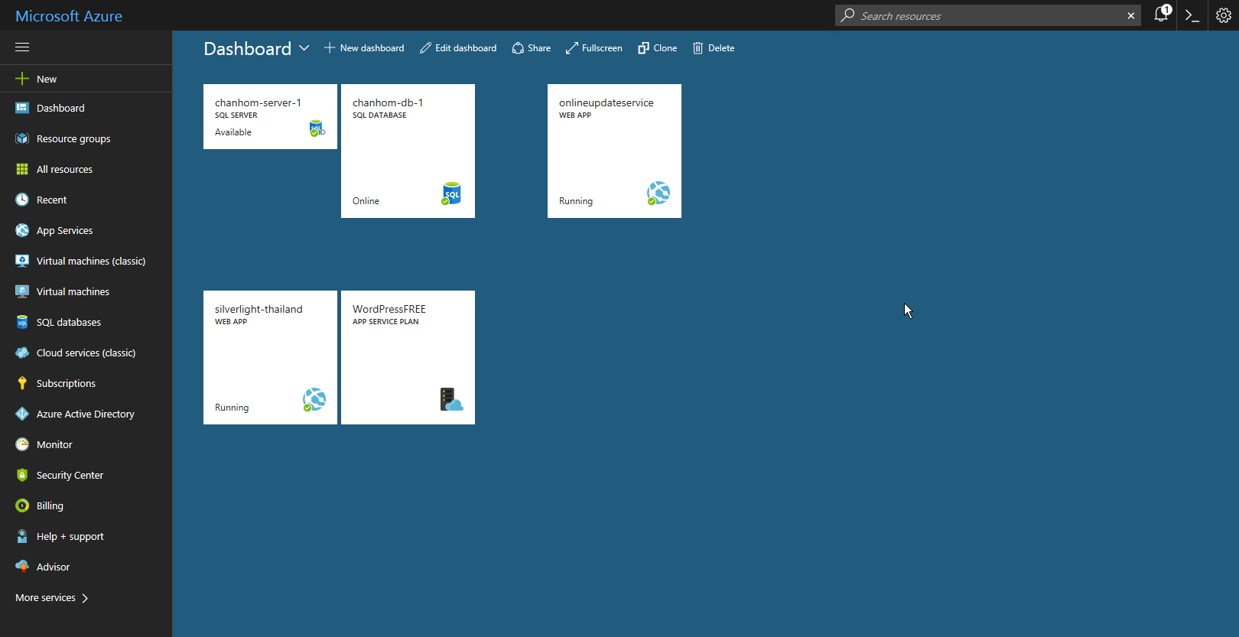
Task: Expand More services chevron
Action: click(x=85, y=598)
